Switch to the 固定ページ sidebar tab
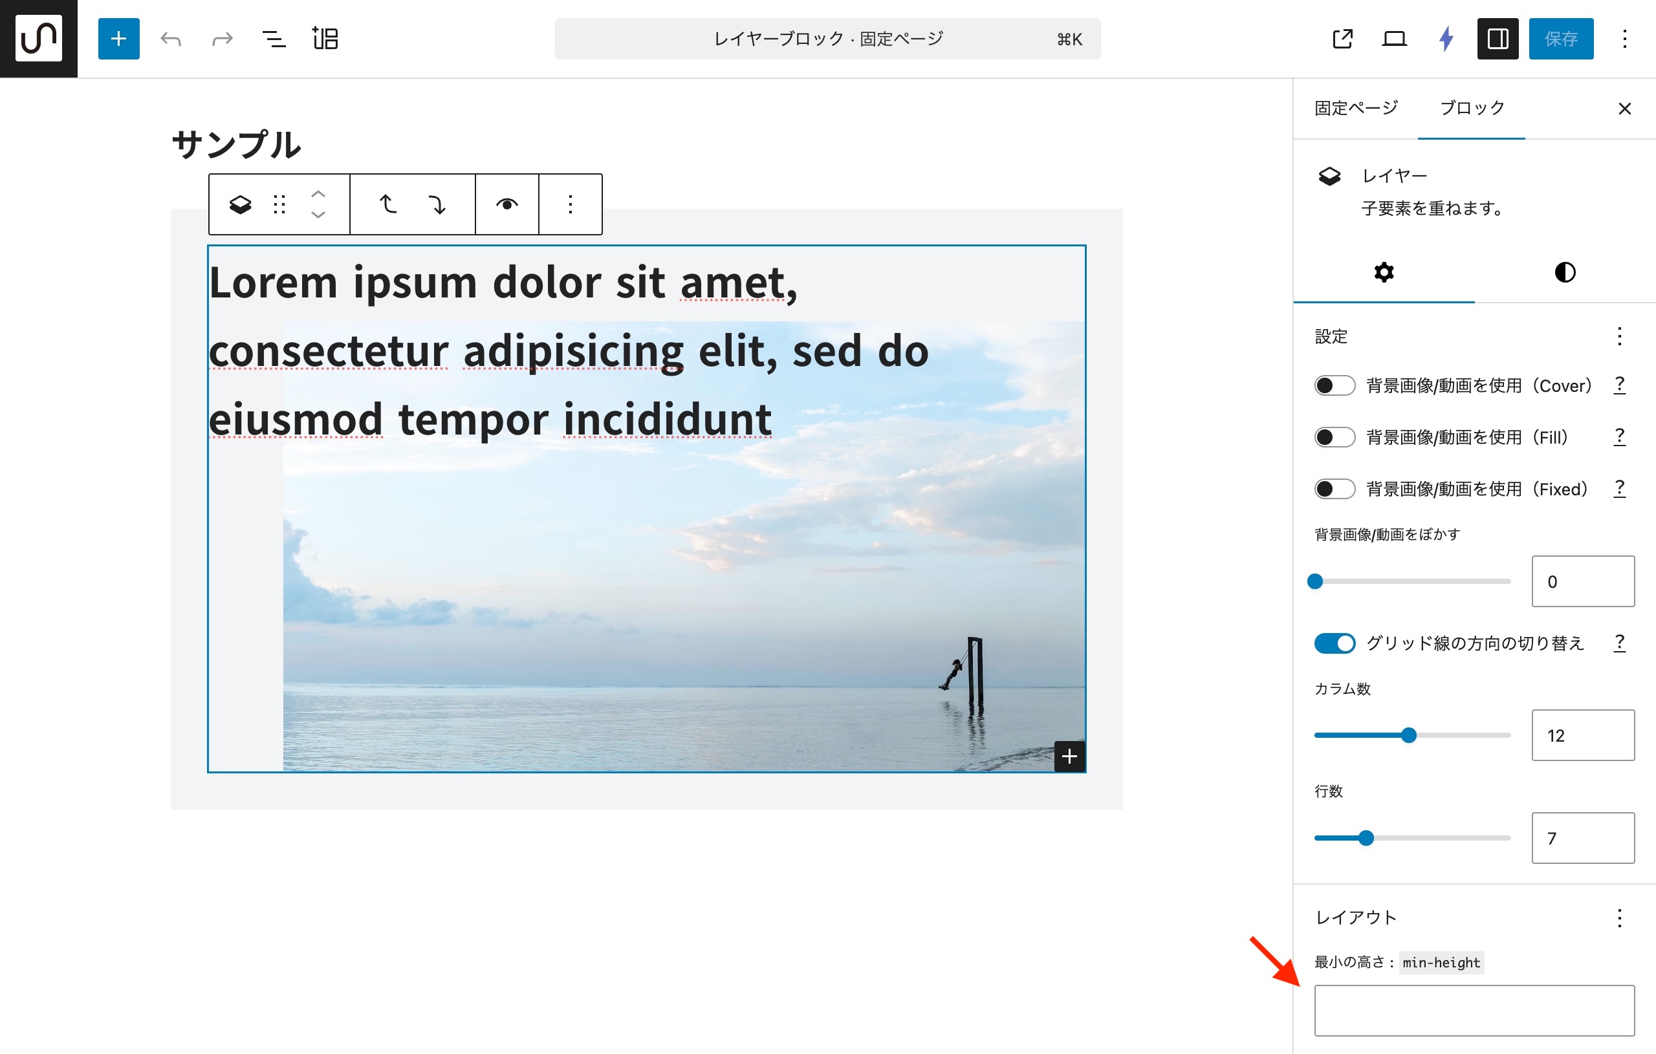The height and width of the screenshot is (1054, 1656). 1355,108
